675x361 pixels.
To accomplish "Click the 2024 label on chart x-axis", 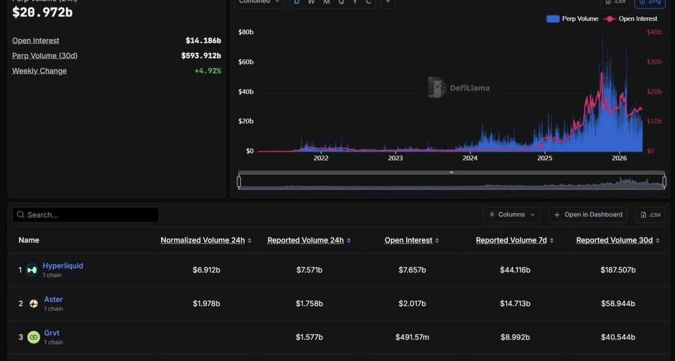I will click(x=470, y=159).
